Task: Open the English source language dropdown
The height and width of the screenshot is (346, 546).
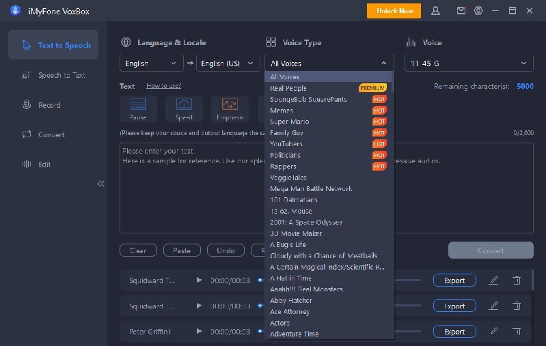Action: tap(151, 63)
